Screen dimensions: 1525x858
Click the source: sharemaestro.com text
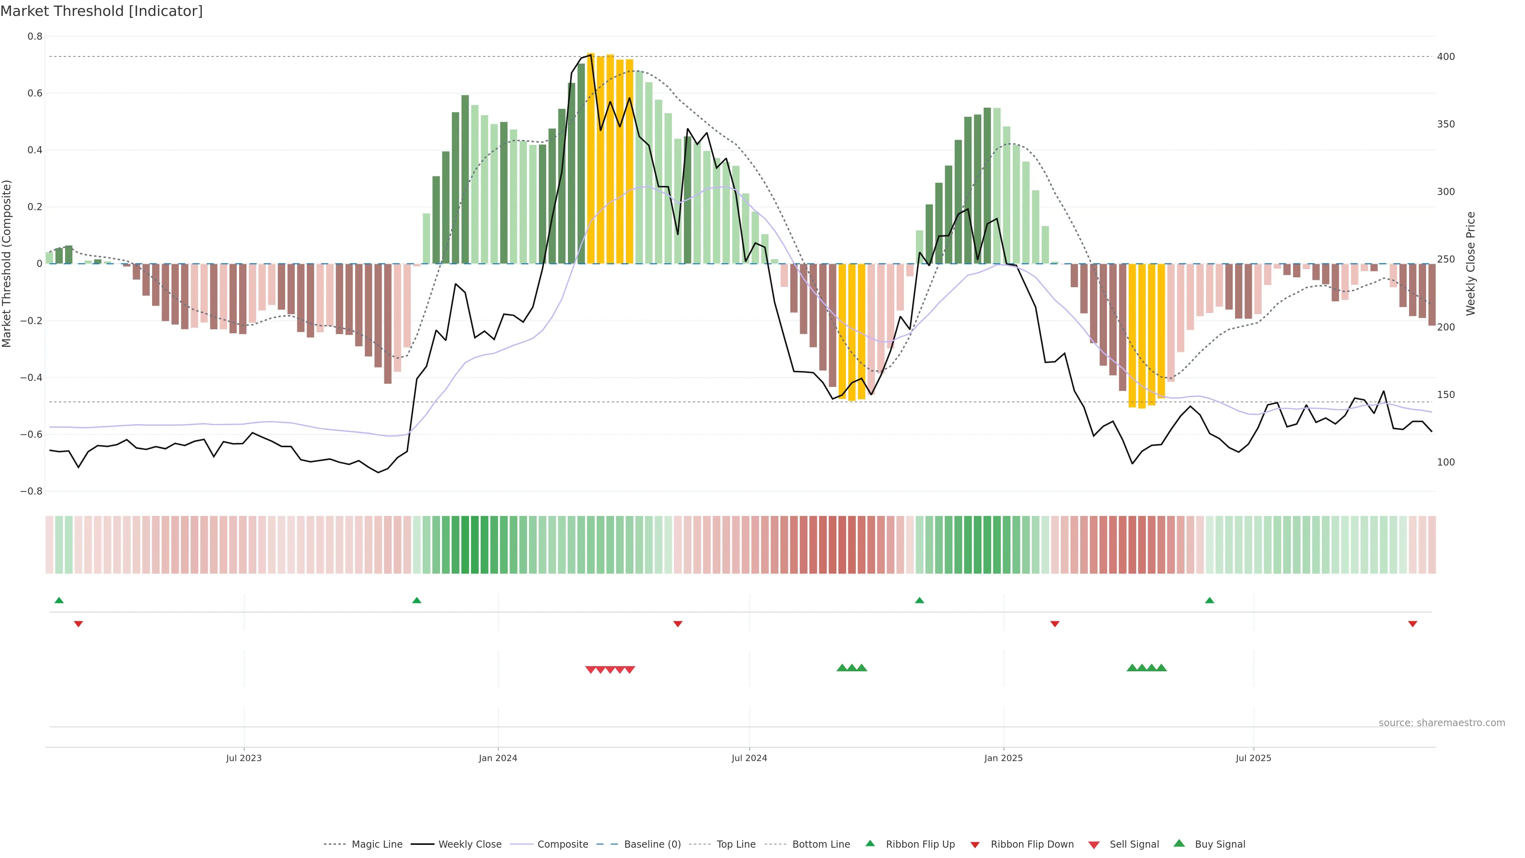tap(1442, 723)
